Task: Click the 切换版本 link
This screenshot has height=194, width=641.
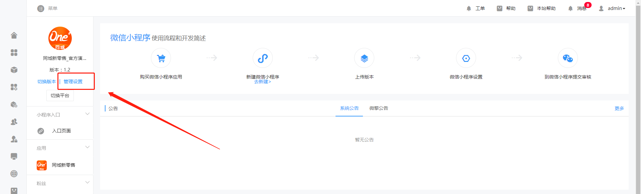Action: 47,82
